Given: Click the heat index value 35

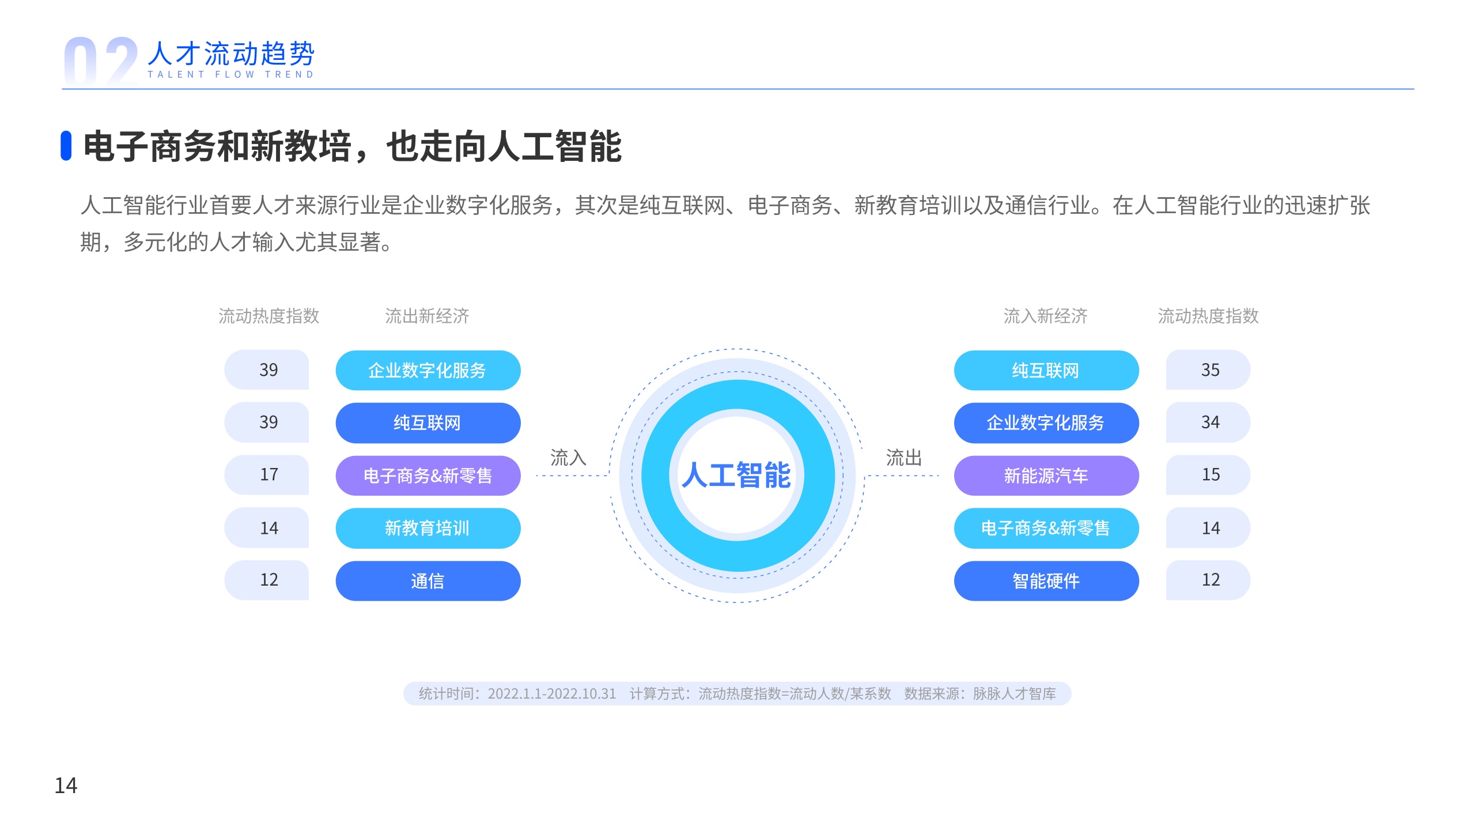Looking at the screenshot, I should pyautogui.click(x=1208, y=369).
